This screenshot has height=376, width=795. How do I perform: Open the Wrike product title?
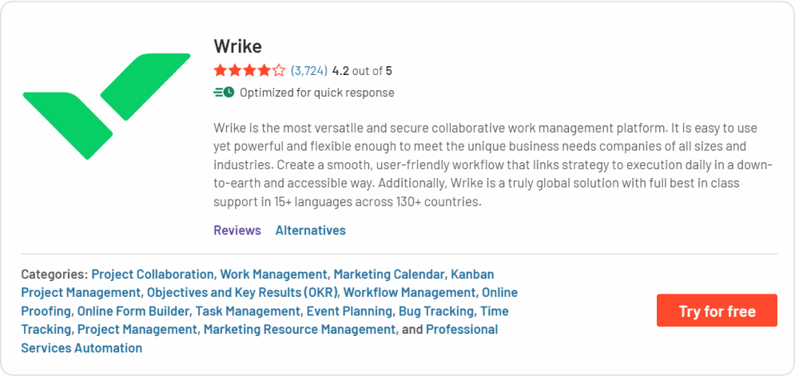[x=237, y=46]
